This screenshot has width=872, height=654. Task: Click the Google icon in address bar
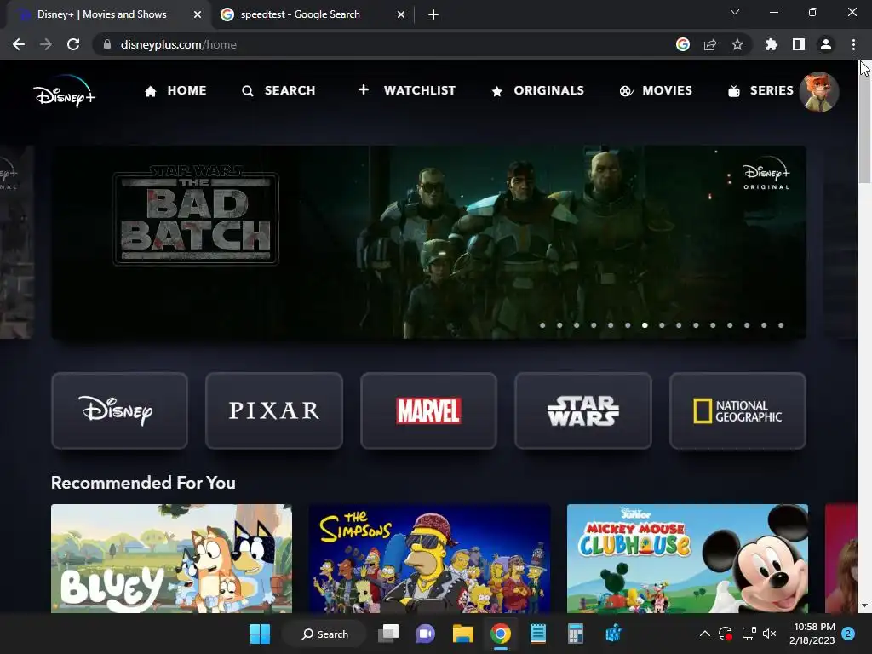point(683,44)
